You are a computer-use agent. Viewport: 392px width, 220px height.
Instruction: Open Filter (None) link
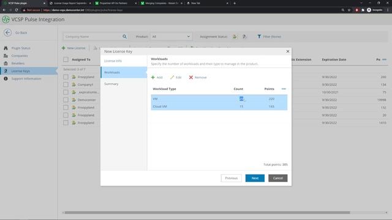pyautogui.click(x=272, y=37)
